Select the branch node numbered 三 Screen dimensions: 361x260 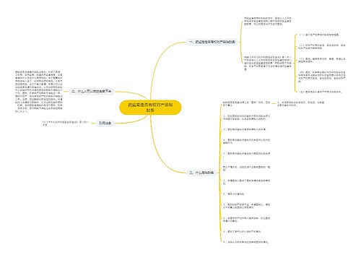pyautogui.click(x=201, y=173)
